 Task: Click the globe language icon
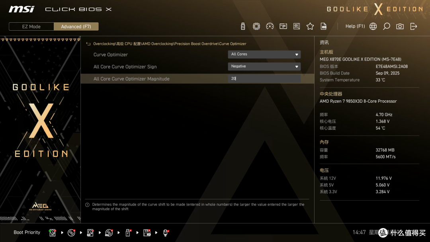click(x=373, y=26)
